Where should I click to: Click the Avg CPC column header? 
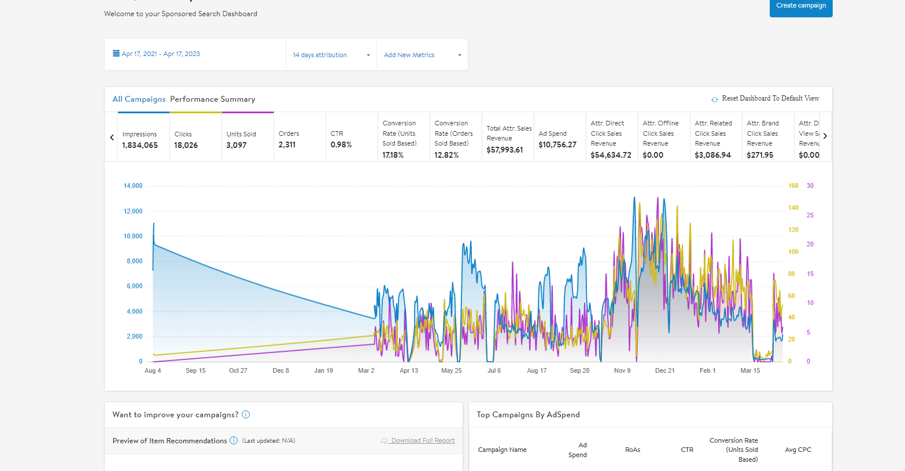click(798, 450)
